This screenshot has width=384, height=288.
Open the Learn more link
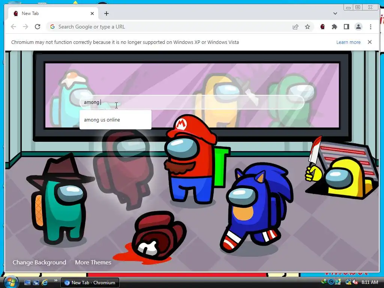click(348, 42)
